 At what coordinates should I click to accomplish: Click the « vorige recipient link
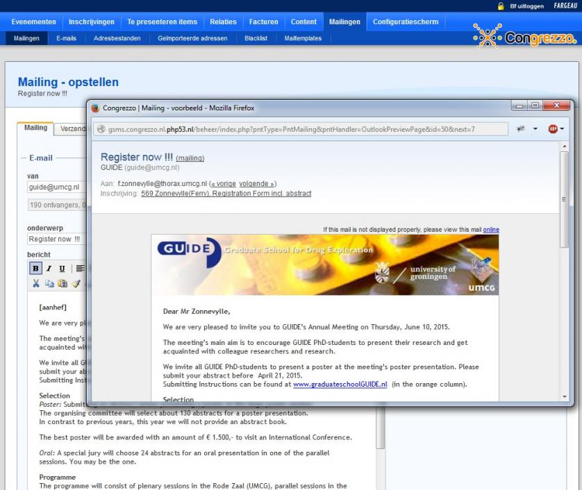pos(224,184)
